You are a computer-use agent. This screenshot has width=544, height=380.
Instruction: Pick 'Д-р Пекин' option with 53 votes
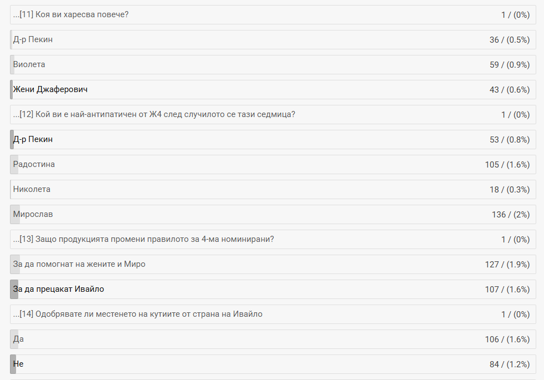coord(33,139)
